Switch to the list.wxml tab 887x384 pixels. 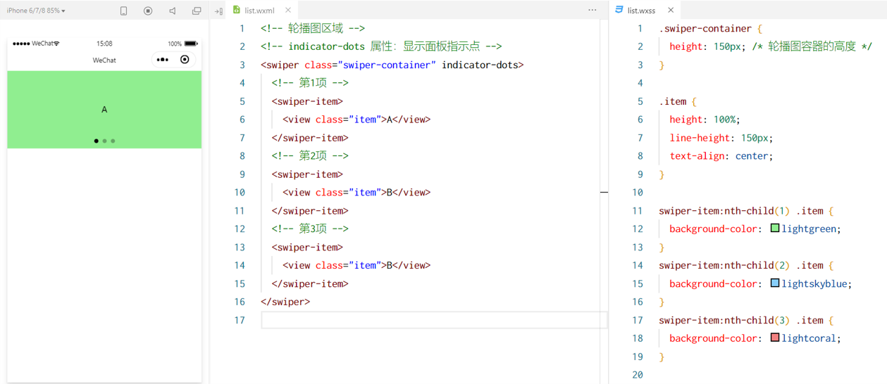259,11
